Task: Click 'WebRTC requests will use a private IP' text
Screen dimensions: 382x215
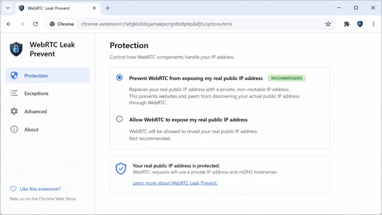Action: 205,172
